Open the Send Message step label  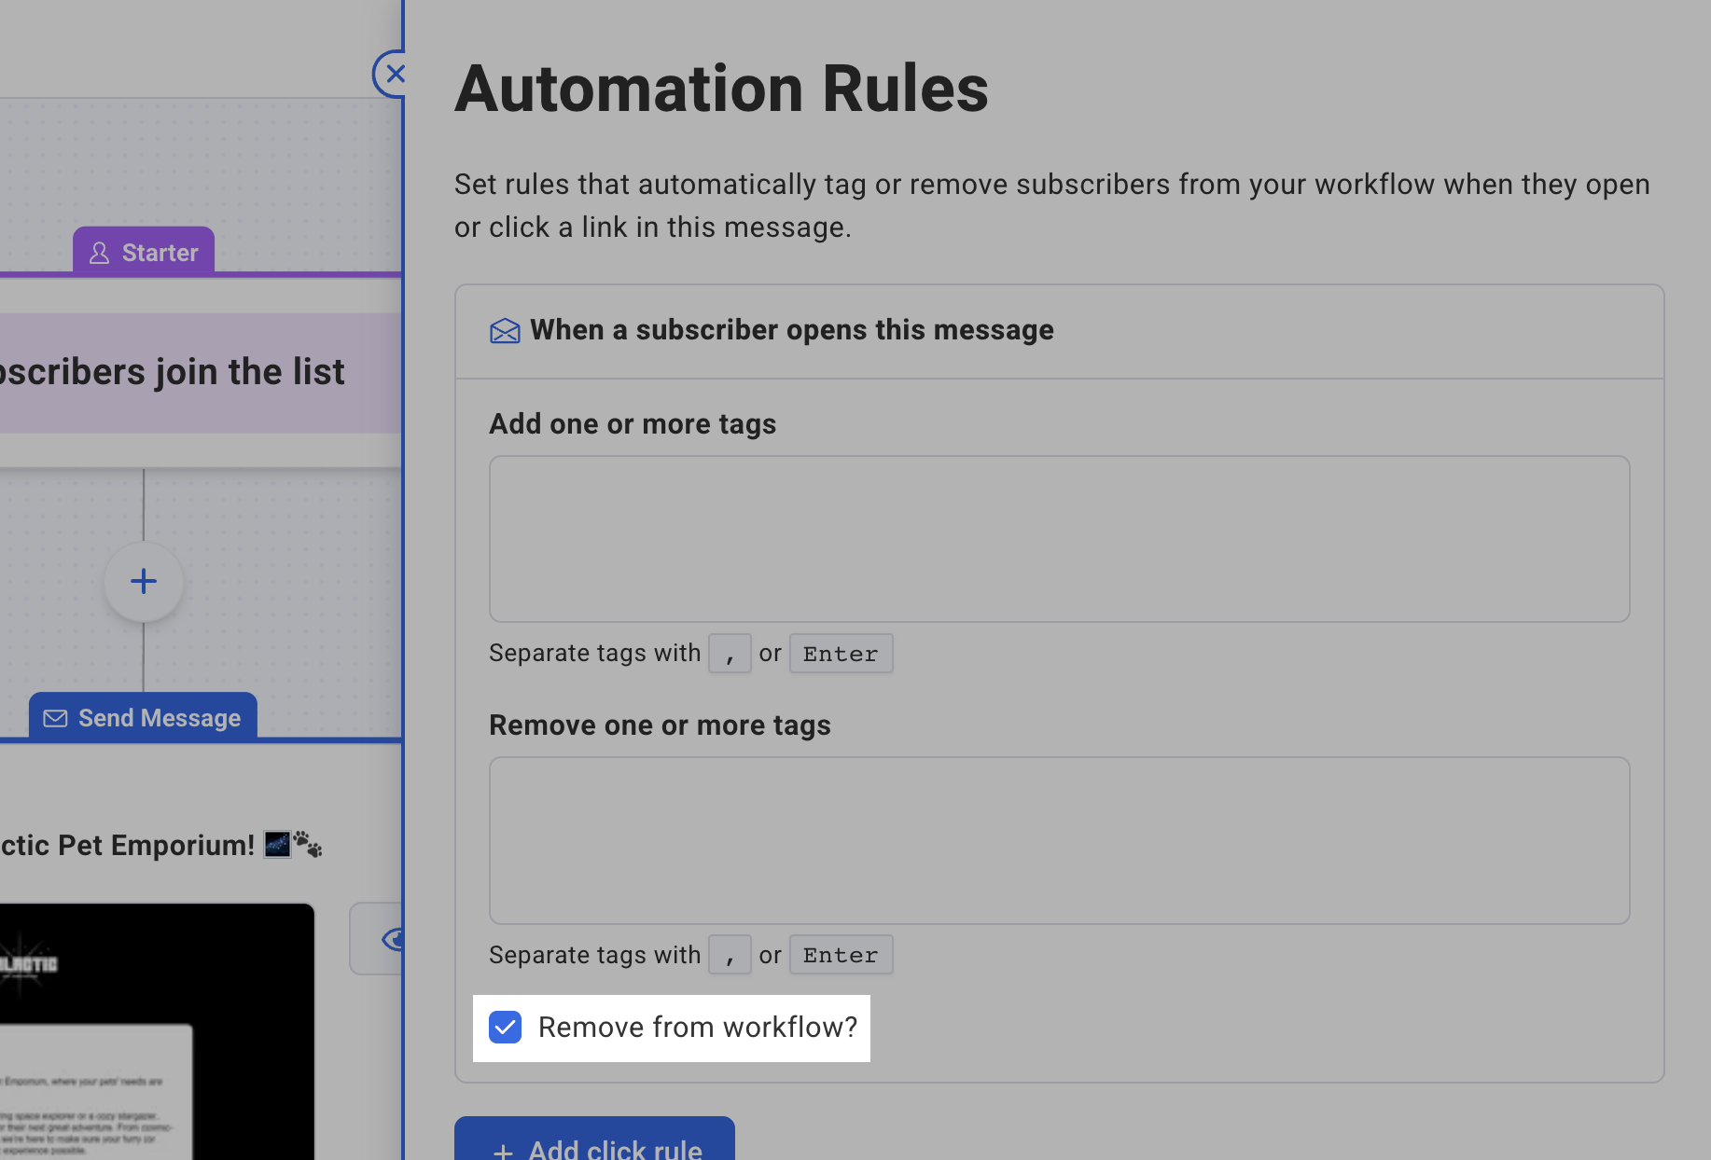[x=160, y=718]
